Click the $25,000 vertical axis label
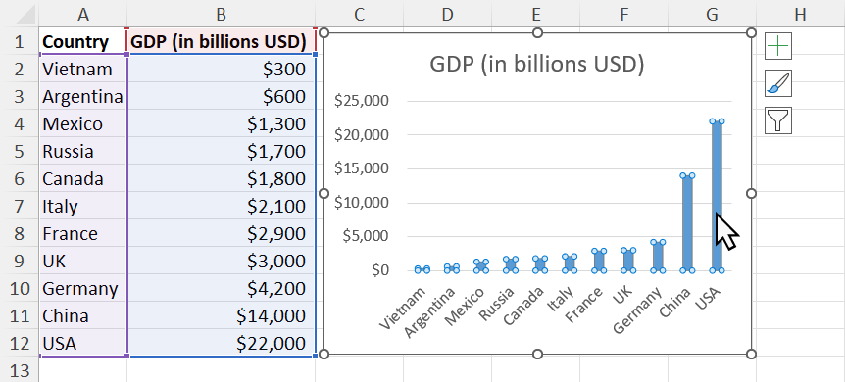The width and height of the screenshot is (845, 382). pos(361,101)
